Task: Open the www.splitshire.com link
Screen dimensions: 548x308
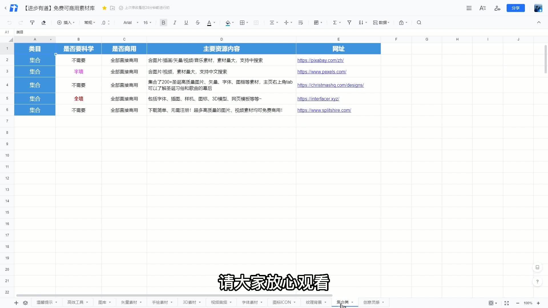Action: [x=324, y=110]
